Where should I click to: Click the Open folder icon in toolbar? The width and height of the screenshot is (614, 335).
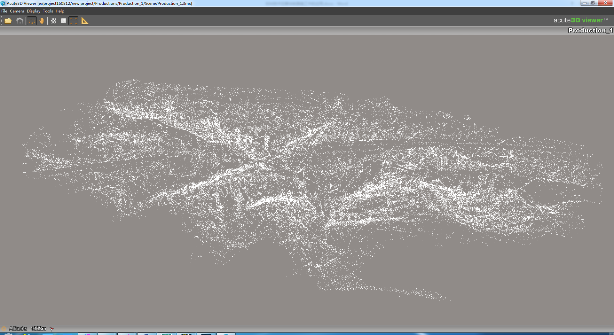[x=8, y=21]
